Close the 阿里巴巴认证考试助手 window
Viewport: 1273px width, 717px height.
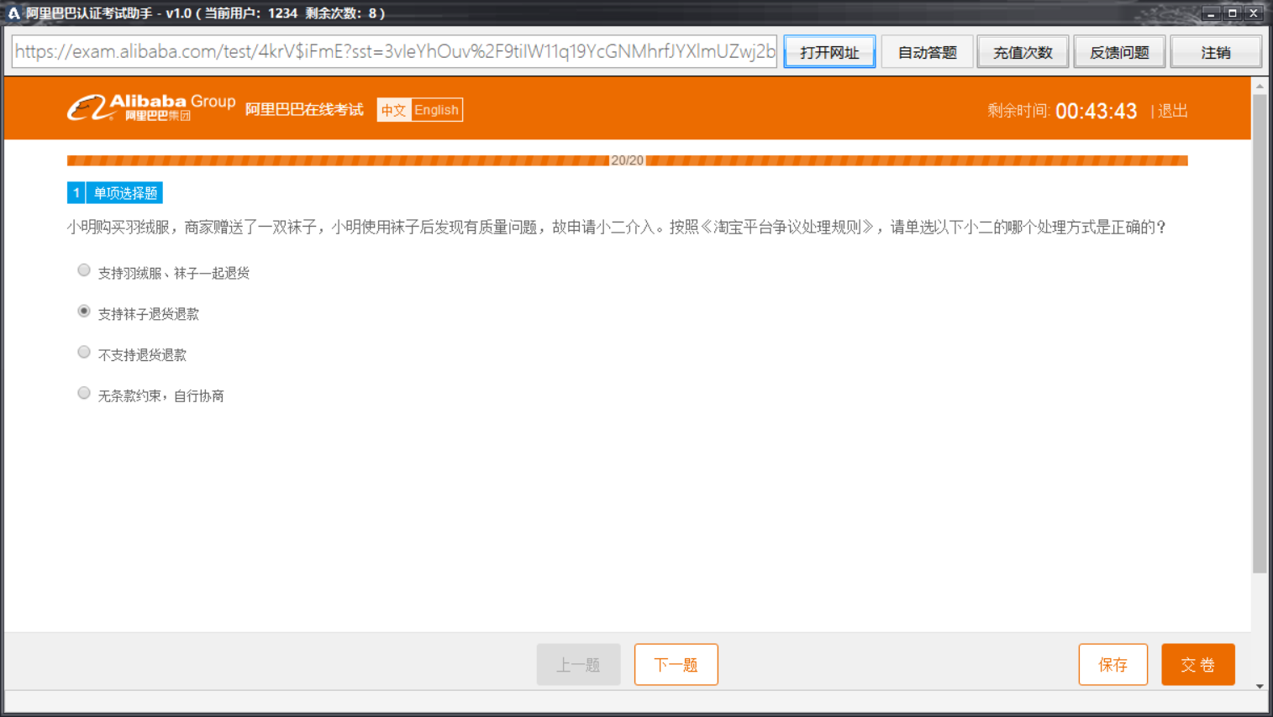1254,13
